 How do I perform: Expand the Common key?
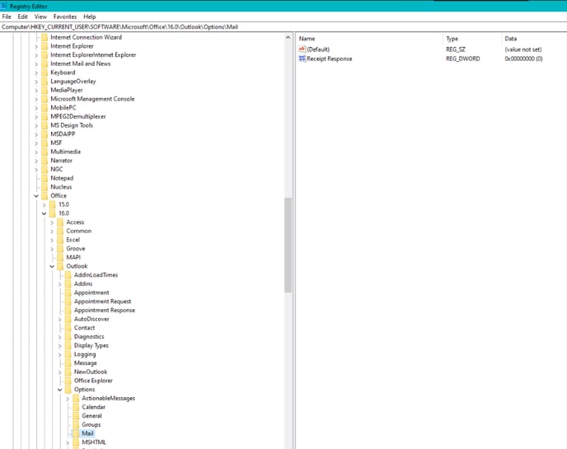(x=52, y=232)
